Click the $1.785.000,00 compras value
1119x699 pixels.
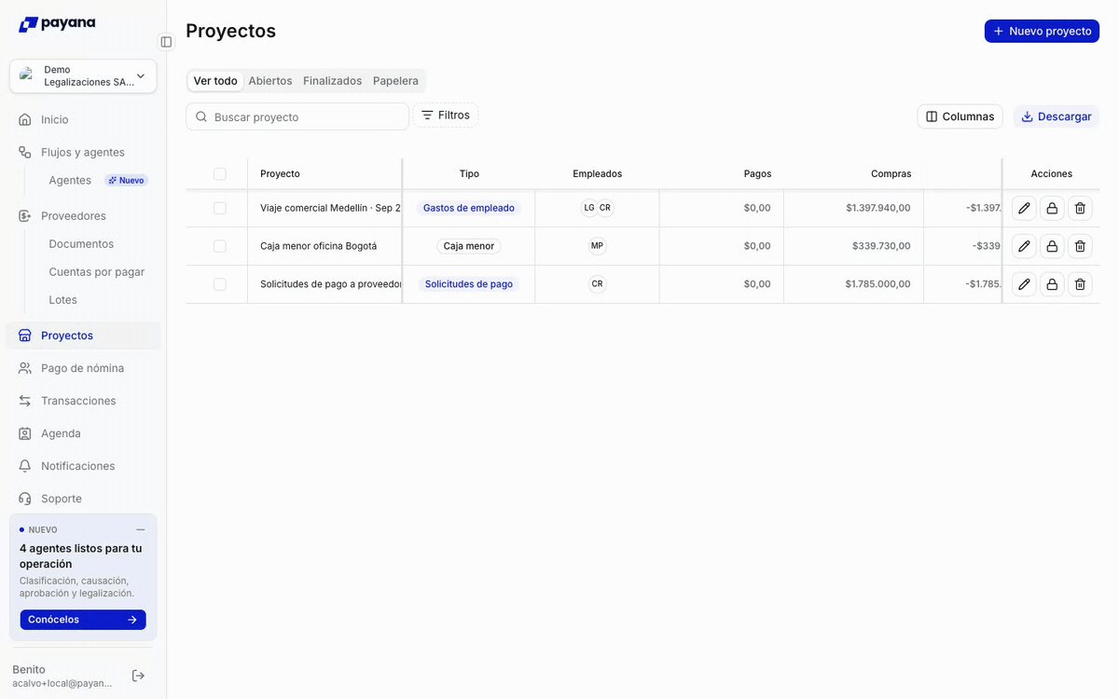877,283
